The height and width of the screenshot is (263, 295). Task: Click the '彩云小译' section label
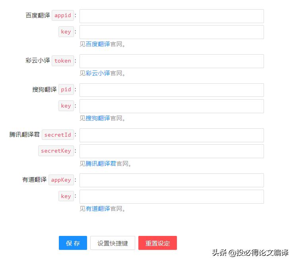pos(38,61)
